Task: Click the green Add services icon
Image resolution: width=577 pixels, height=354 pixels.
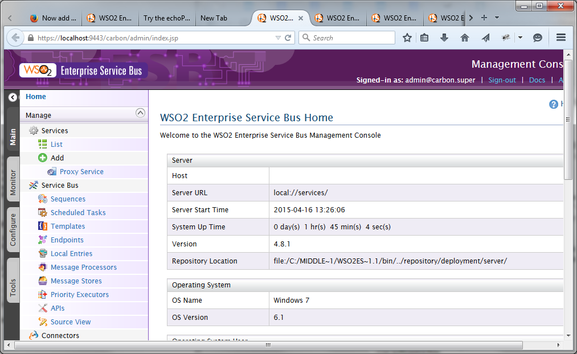Action: pyautogui.click(x=43, y=158)
